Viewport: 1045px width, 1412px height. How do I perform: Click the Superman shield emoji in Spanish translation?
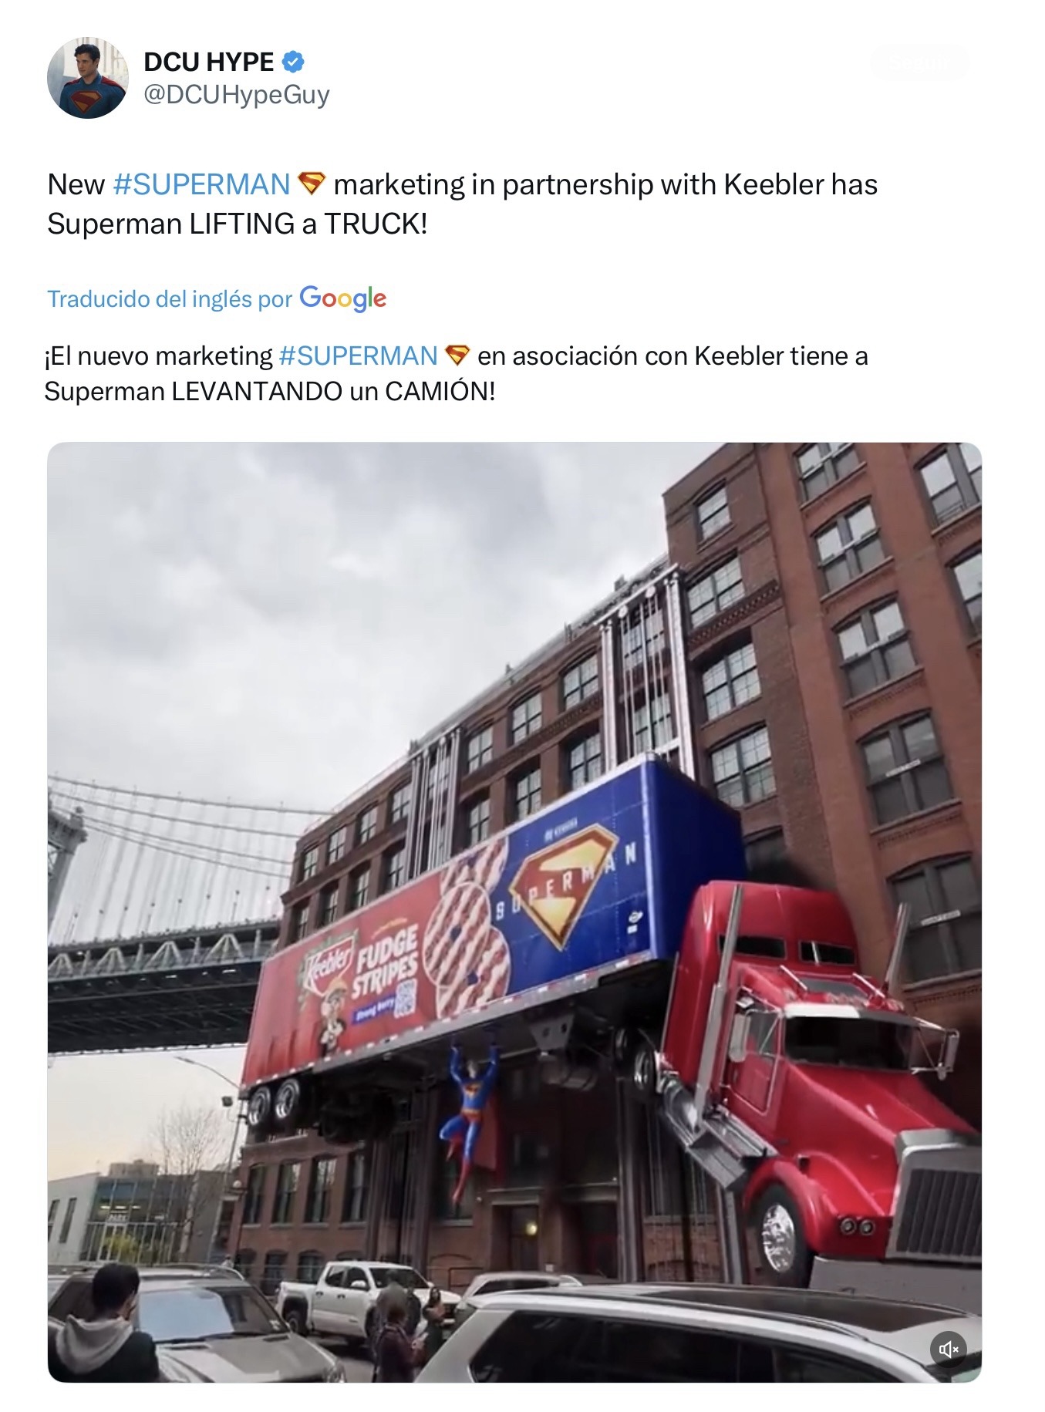(457, 356)
